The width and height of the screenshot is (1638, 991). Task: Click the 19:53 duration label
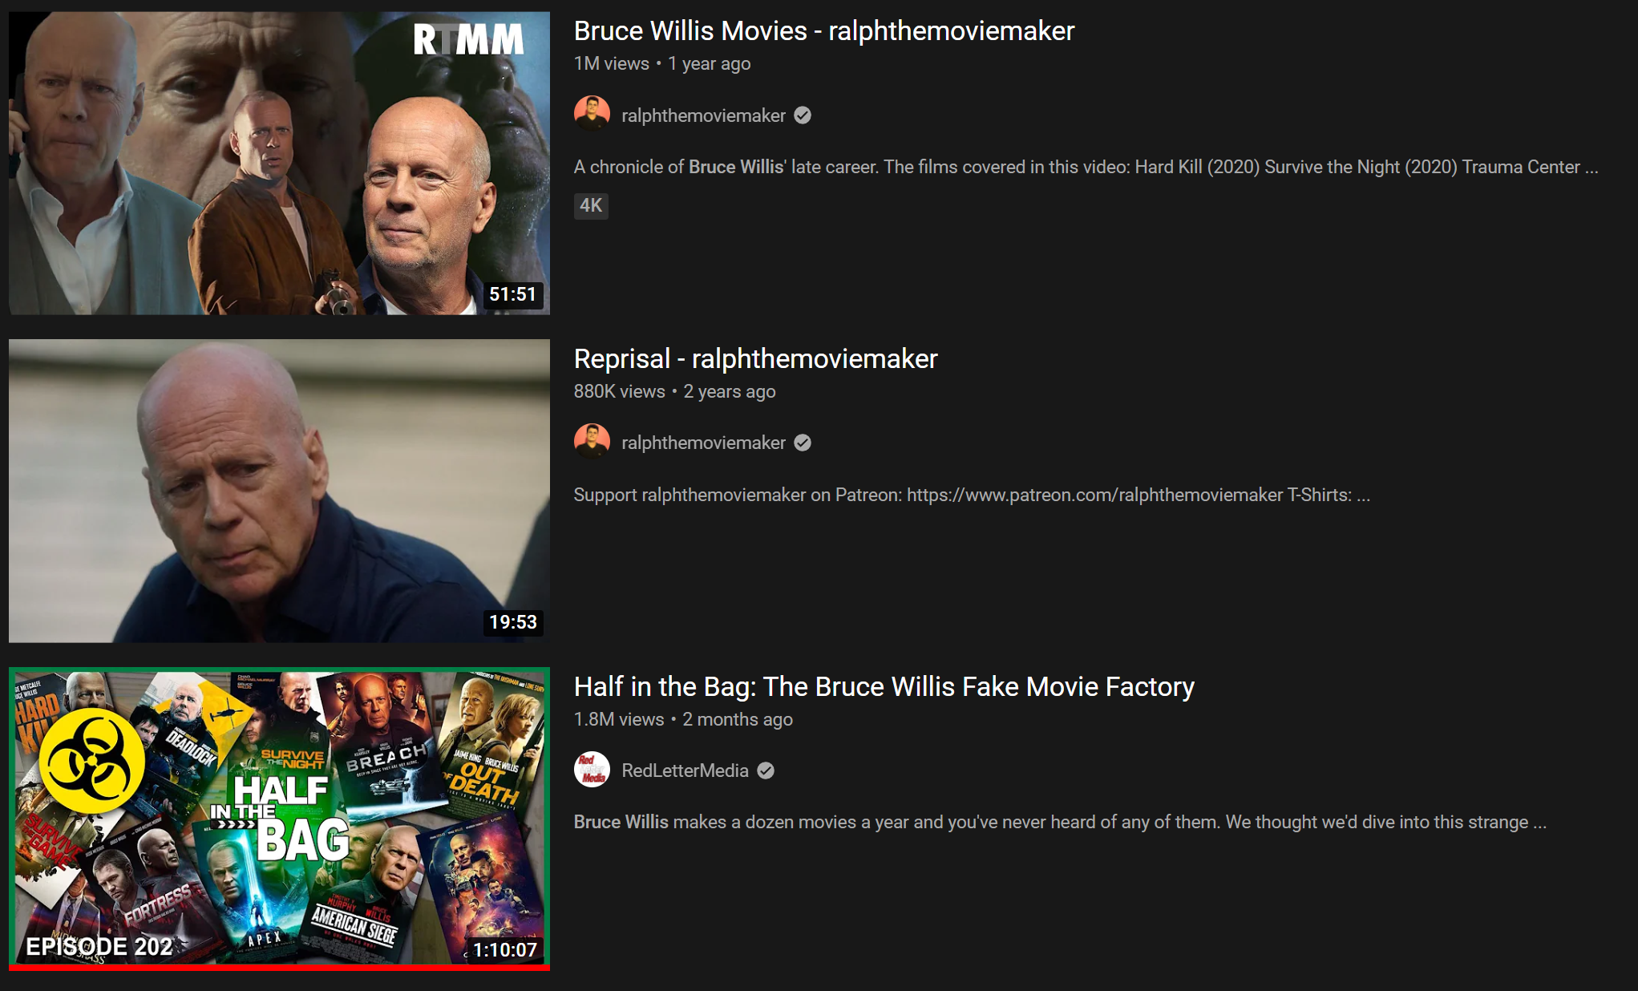[512, 622]
